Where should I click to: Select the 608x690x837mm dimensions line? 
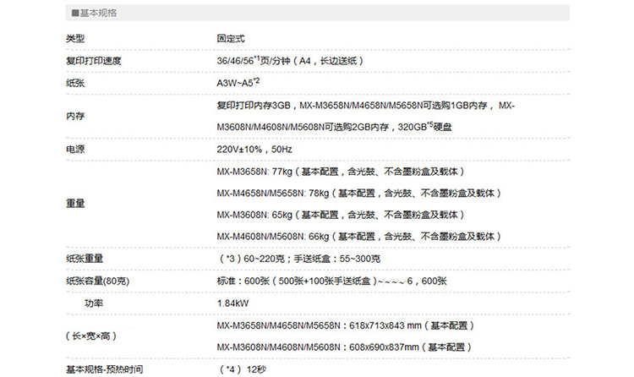(343, 347)
